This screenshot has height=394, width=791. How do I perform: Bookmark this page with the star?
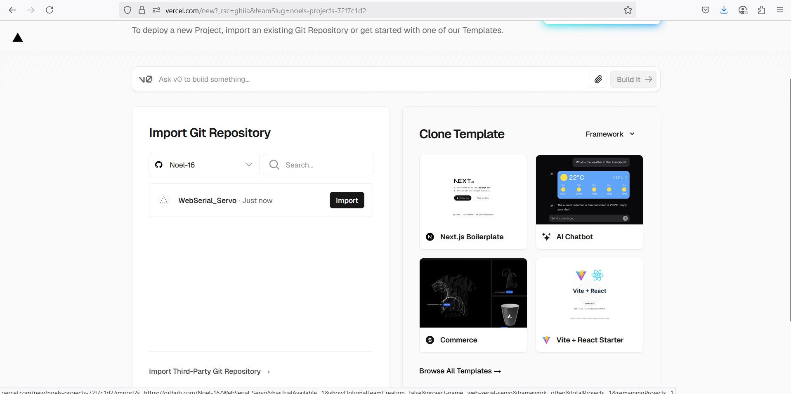pos(628,10)
